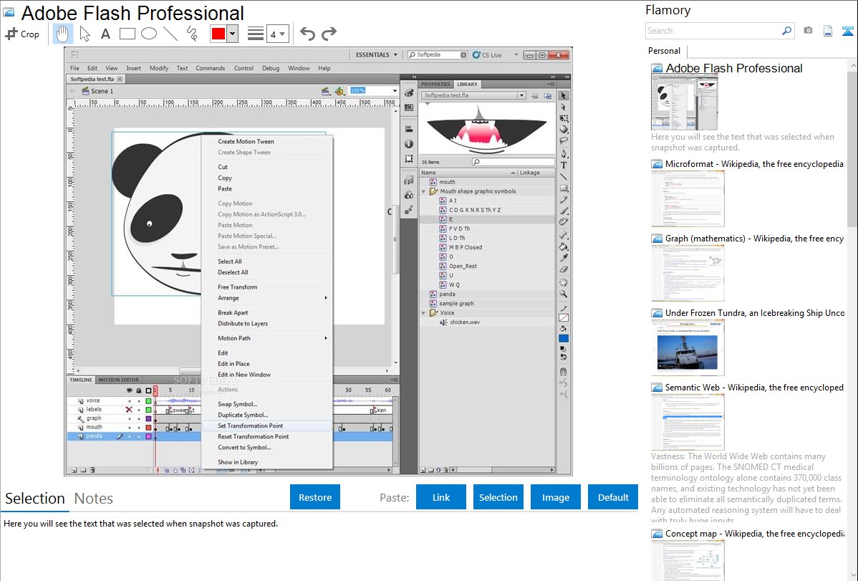The width and height of the screenshot is (858, 581).
Task: Open the Microformat Wikipedia snapshot thumbnail
Action: [x=688, y=198]
